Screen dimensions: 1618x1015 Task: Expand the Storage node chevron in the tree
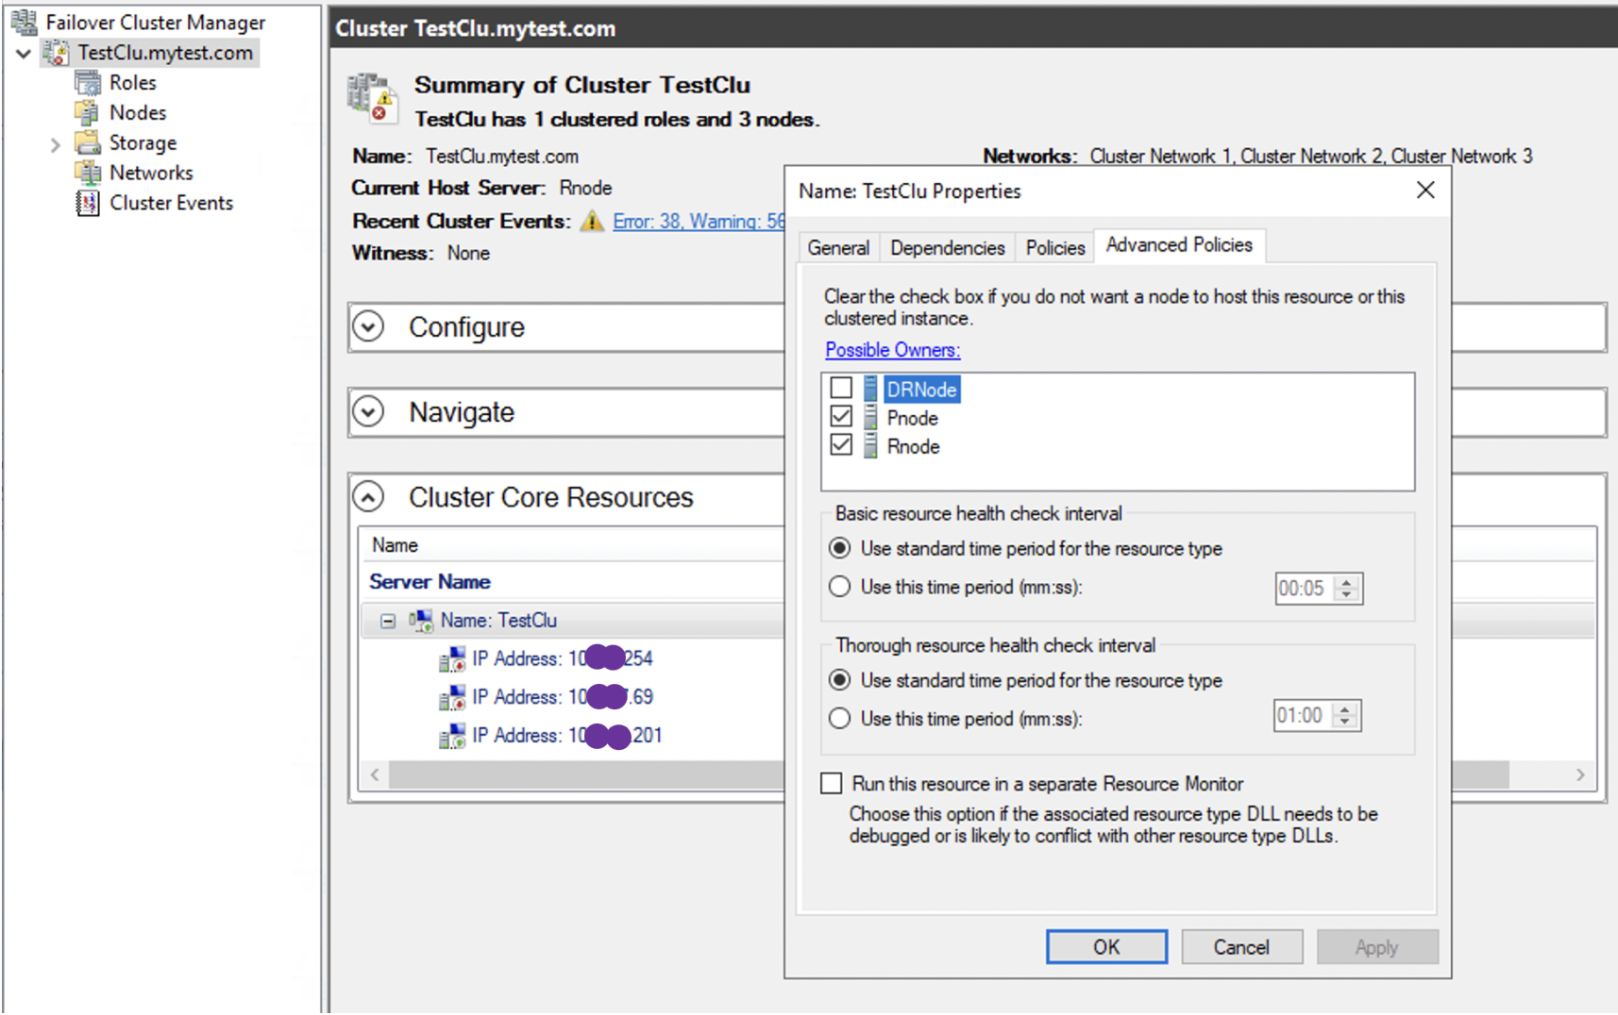57,142
